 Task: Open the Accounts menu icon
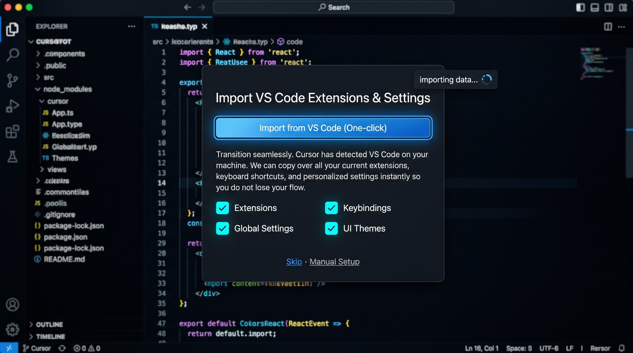12,304
